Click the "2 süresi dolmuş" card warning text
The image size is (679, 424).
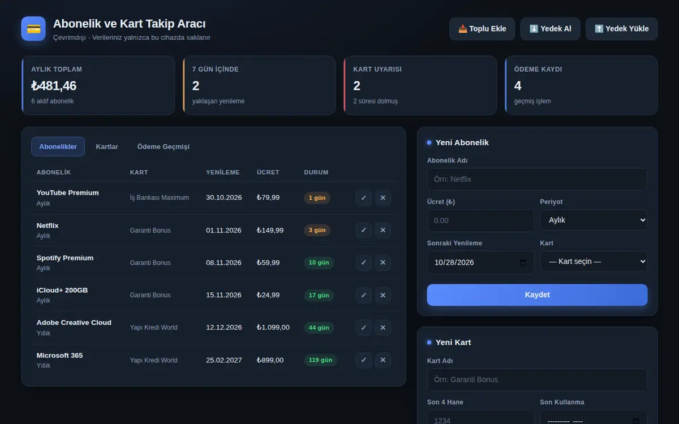click(376, 101)
